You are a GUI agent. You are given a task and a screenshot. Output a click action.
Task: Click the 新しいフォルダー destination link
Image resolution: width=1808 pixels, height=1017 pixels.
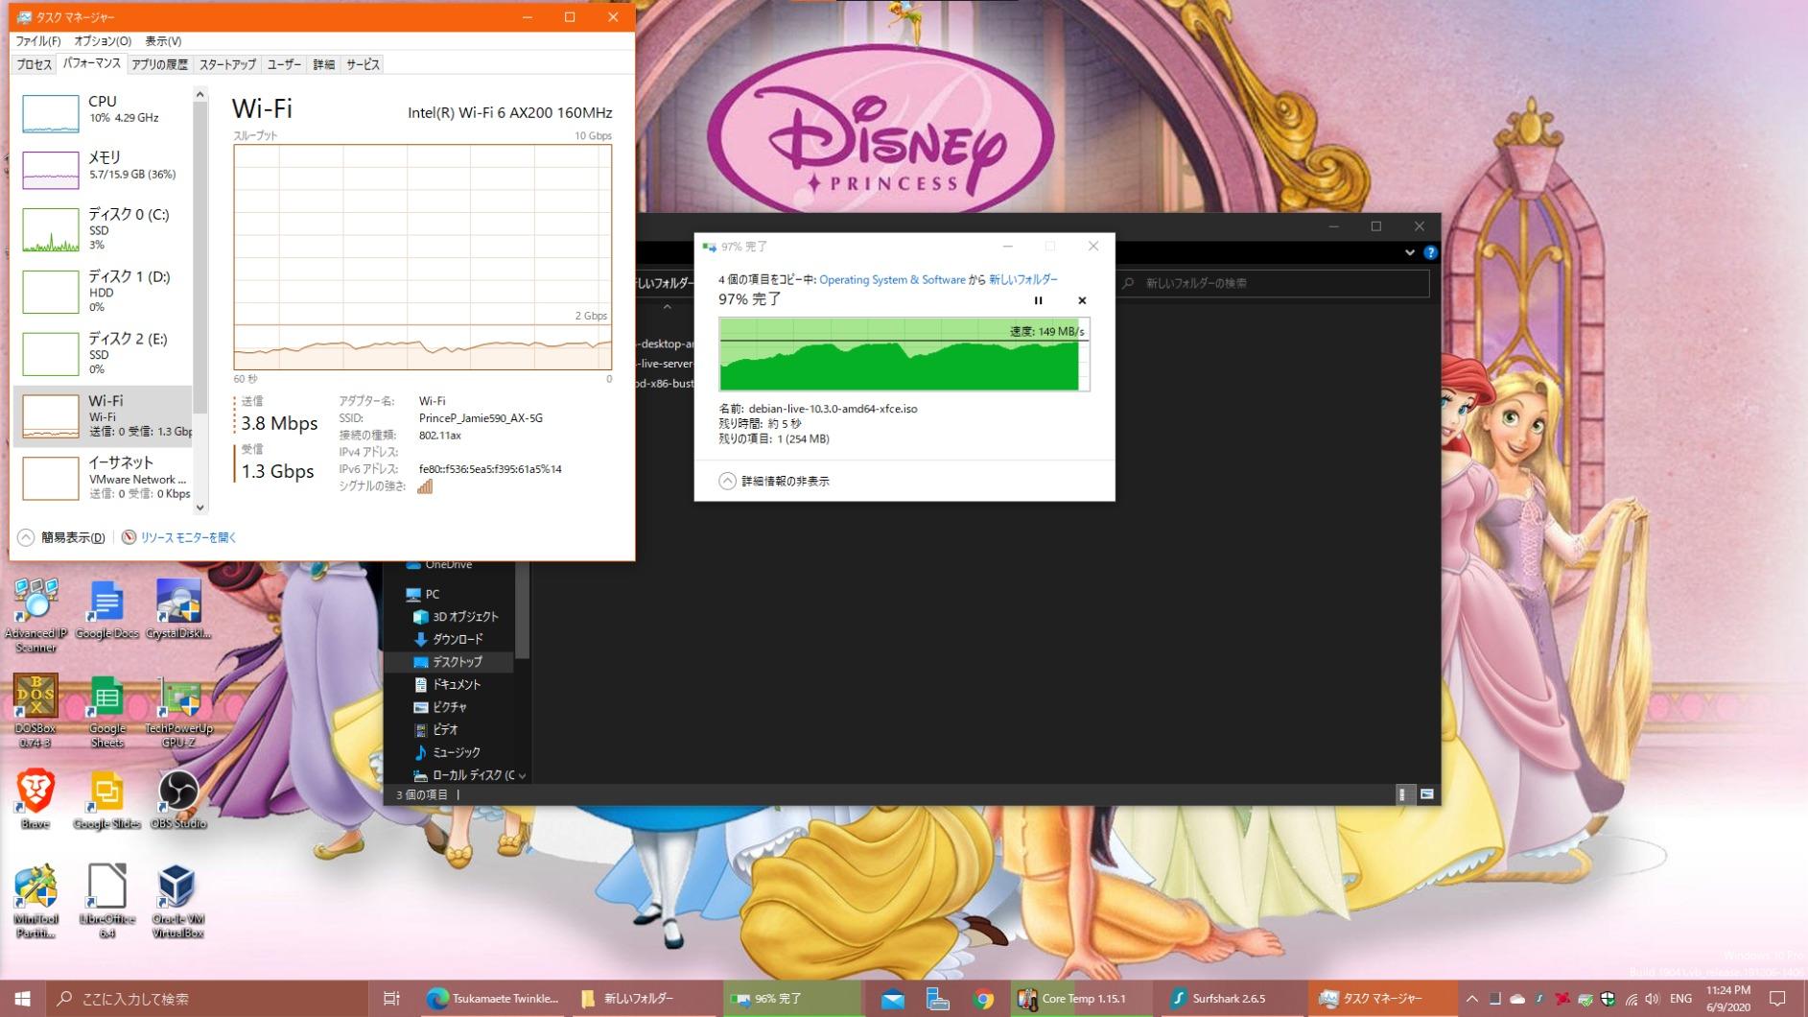pyautogui.click(x=1022, y=279)
